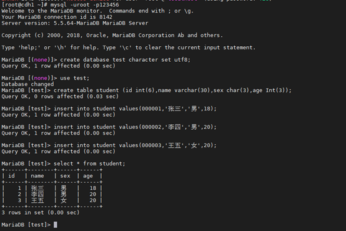
Task: Click the 'id' column header
Action: click(x=11, y=175)
